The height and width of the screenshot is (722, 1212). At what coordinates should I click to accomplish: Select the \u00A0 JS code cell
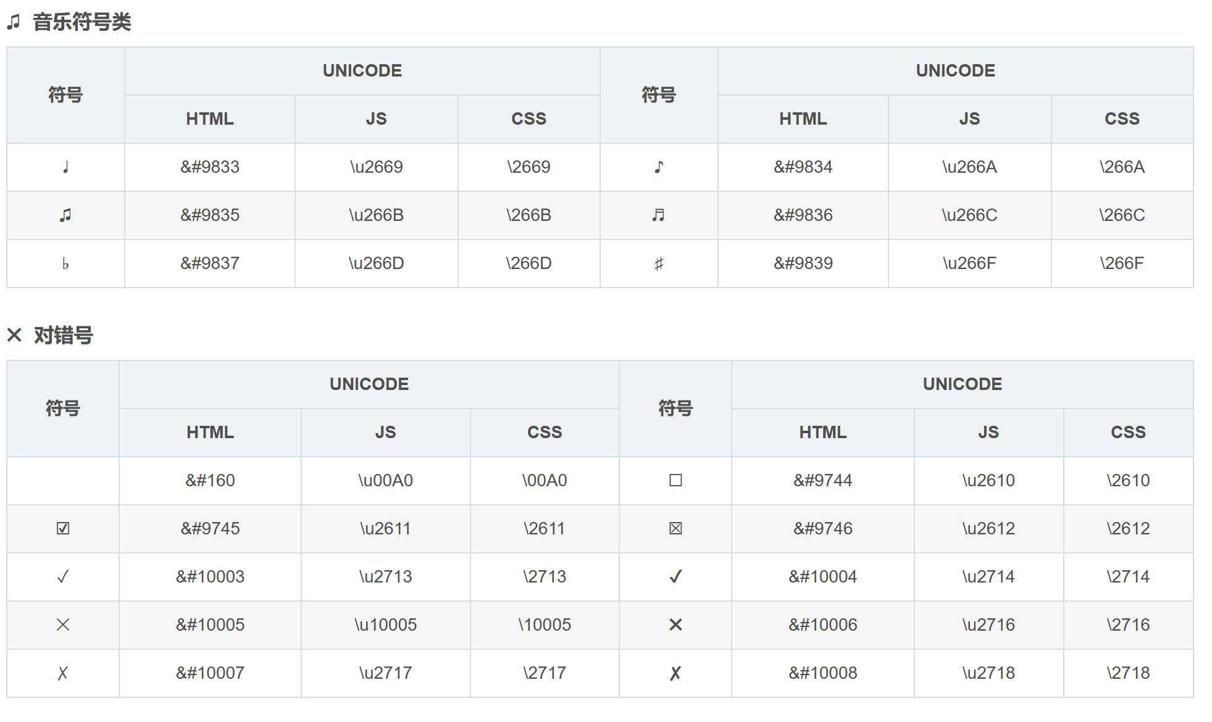pos(386,481)
